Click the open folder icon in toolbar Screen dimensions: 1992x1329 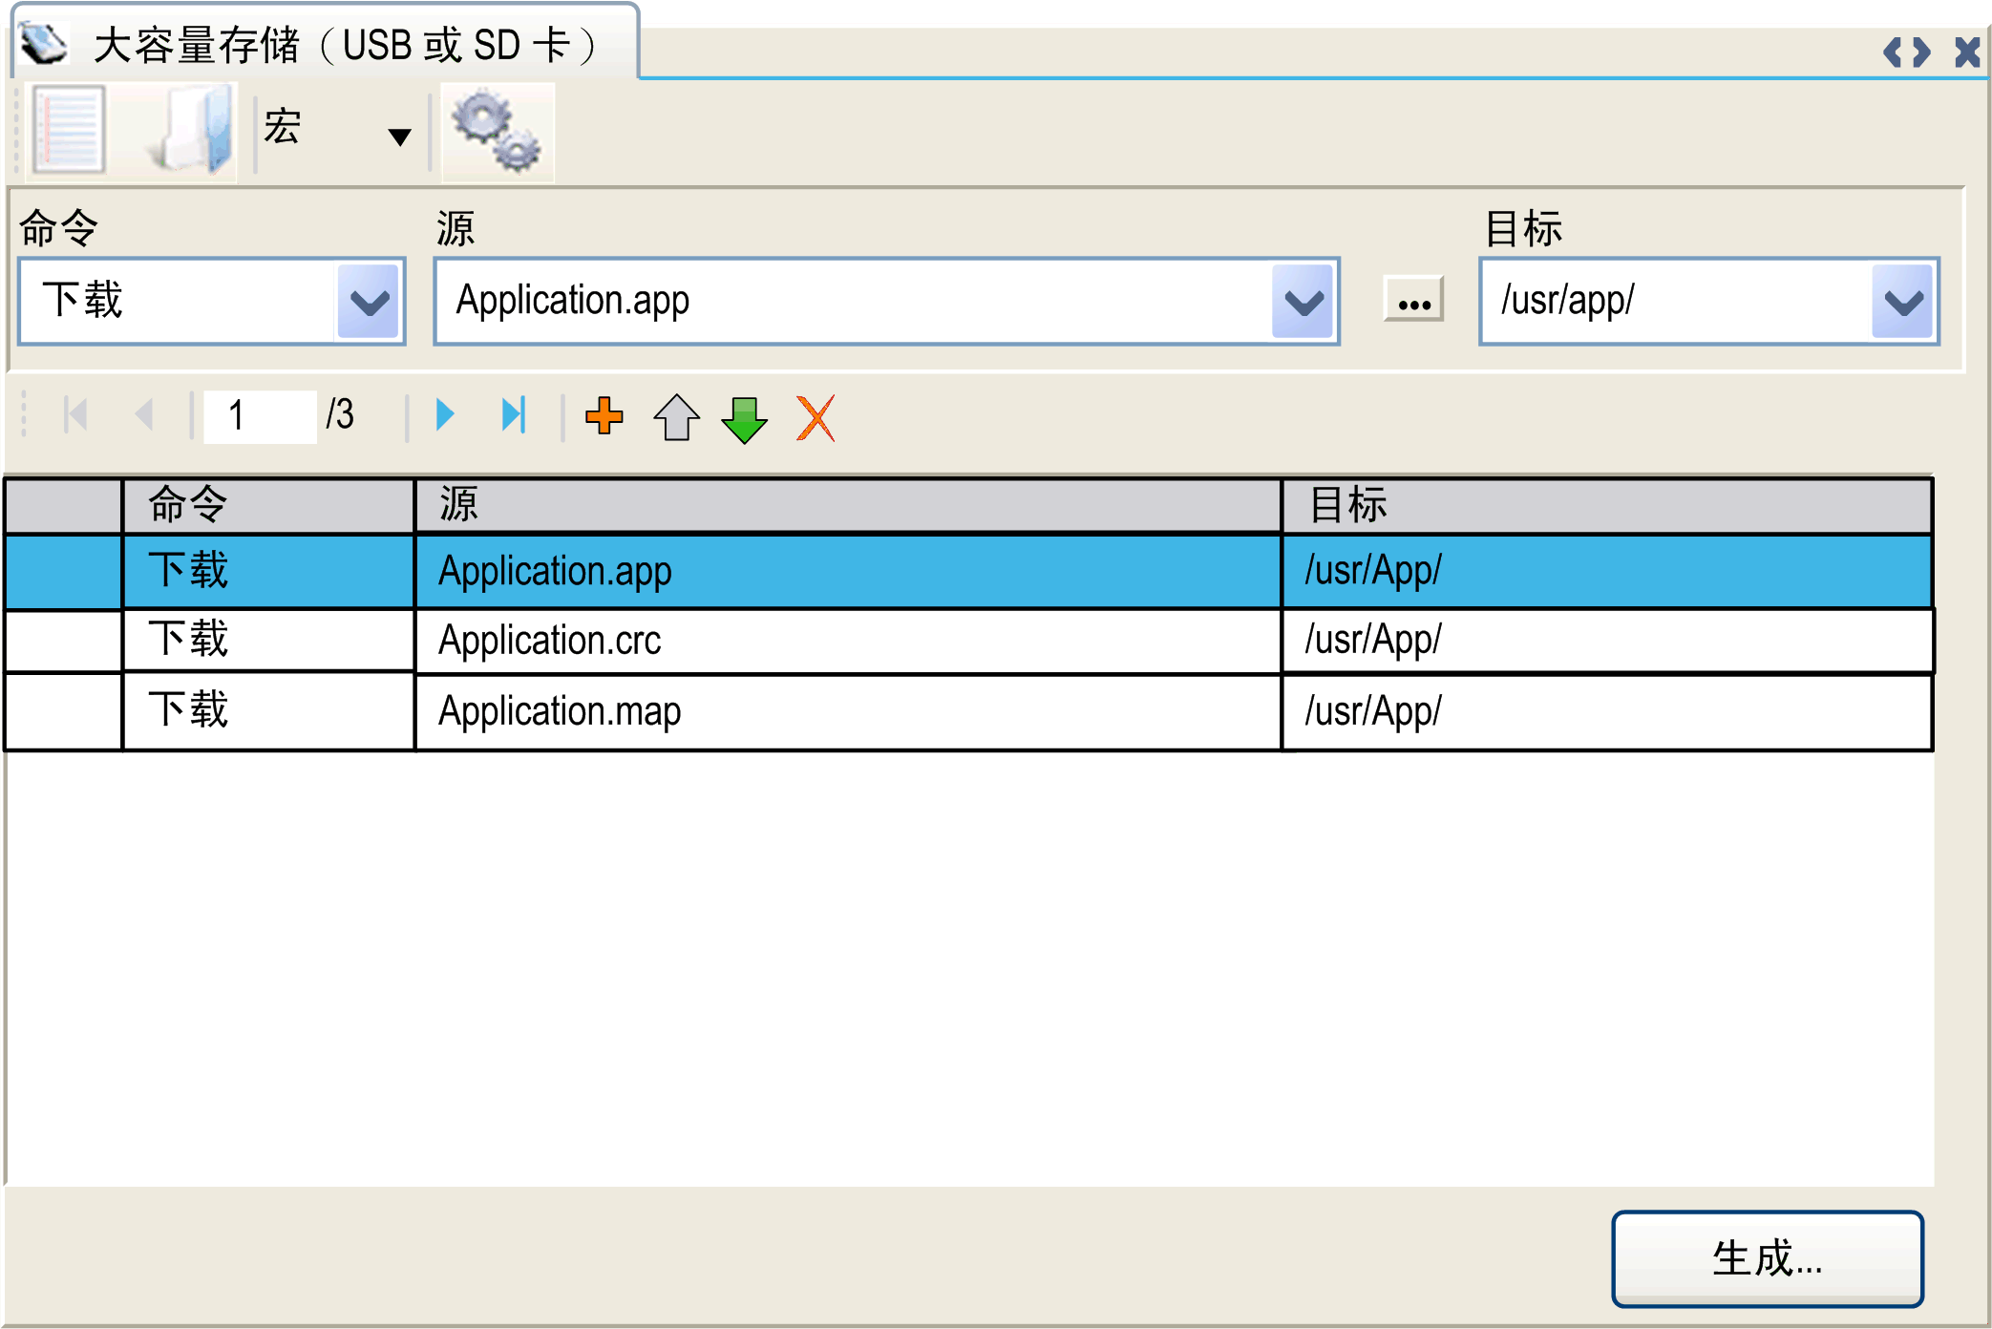click(x=191, y=129)
